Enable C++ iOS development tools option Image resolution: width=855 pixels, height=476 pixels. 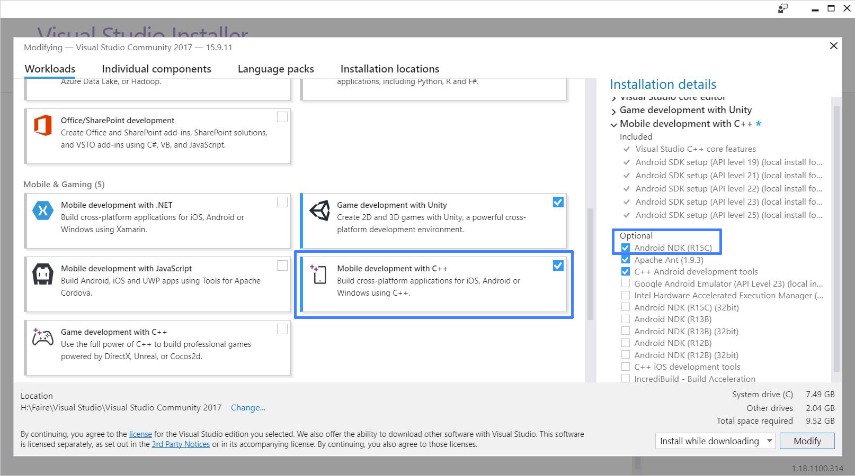[x=626, y=367]
